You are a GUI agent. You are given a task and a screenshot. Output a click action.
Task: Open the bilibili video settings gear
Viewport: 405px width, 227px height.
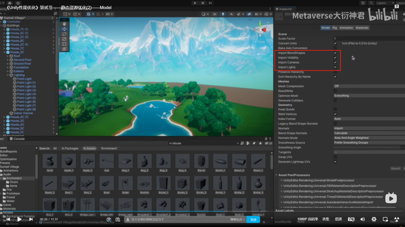[x=374, y=219]
